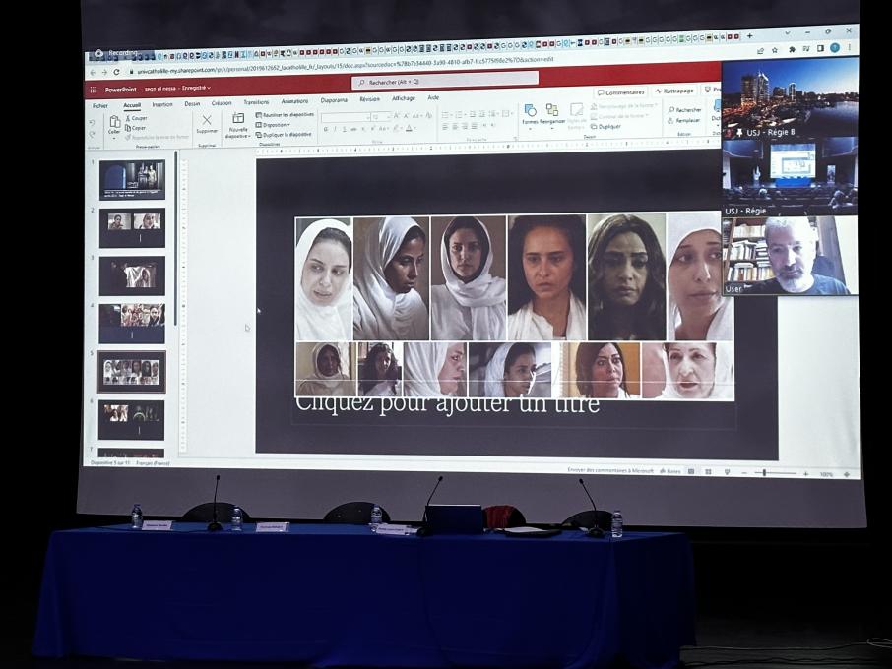Open the font name combo box
The width and height of the screenshot is (892, 669).
click(x=345, y=118)
